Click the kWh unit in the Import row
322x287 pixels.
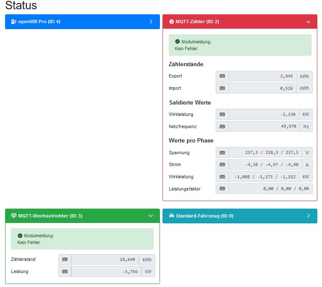coord(305,88)
